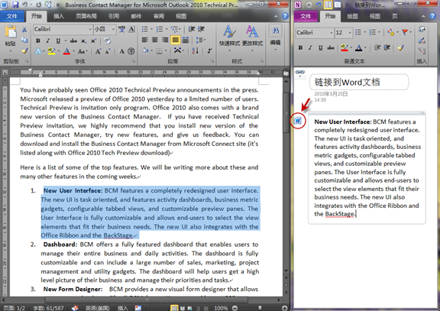Click Word proofing status icon in status bar

[x=75, y=308]
